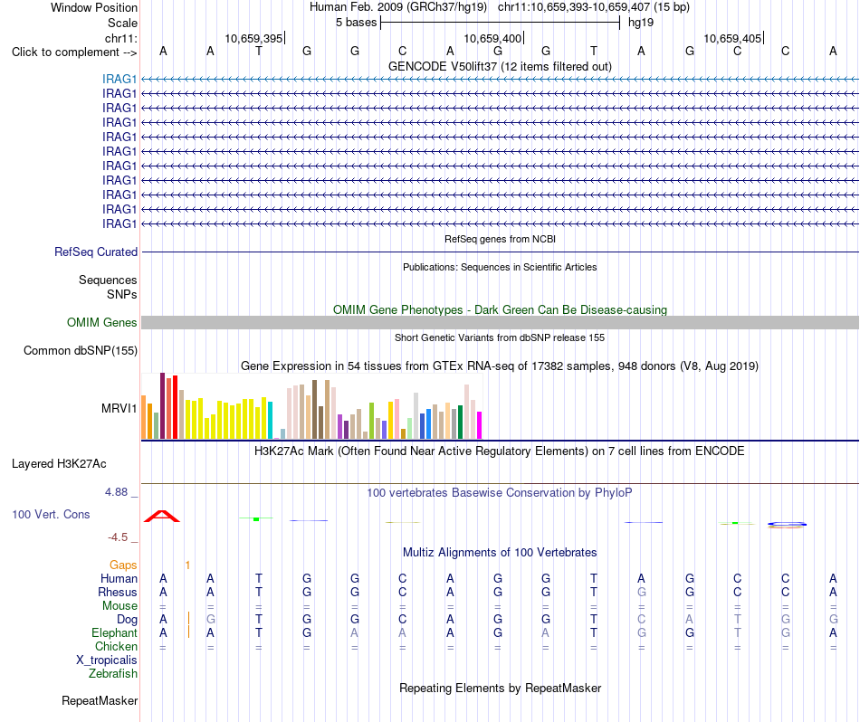Click the OMIM Genes track label
This screenshot has width=860, height=722.
101,322
